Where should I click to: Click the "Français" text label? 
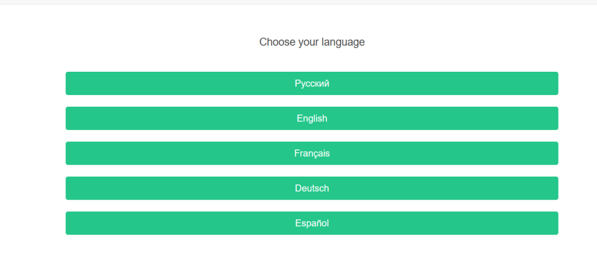[x=312, y=153]
